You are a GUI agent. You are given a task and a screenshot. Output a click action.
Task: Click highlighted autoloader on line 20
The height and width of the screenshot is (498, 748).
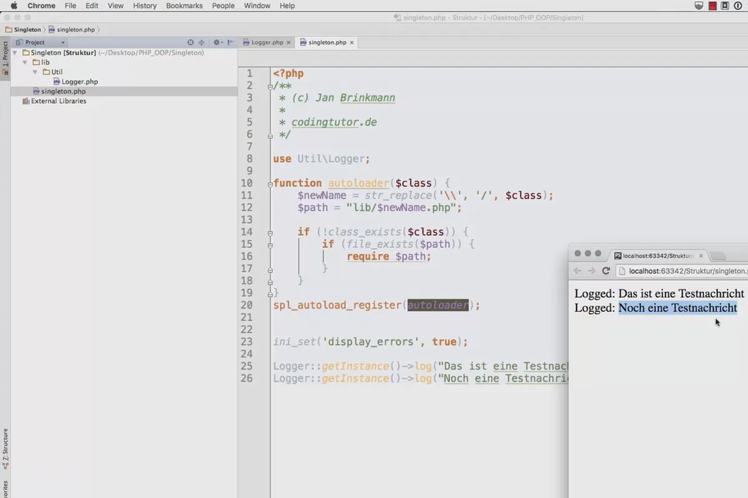(x=438, y=305)
